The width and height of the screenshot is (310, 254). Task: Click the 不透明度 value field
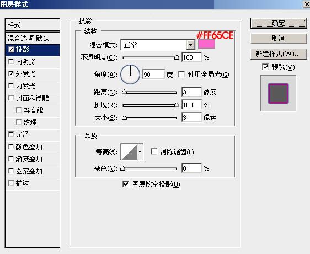[191, 57]
